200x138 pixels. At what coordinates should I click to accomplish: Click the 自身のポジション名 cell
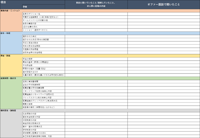43,14
